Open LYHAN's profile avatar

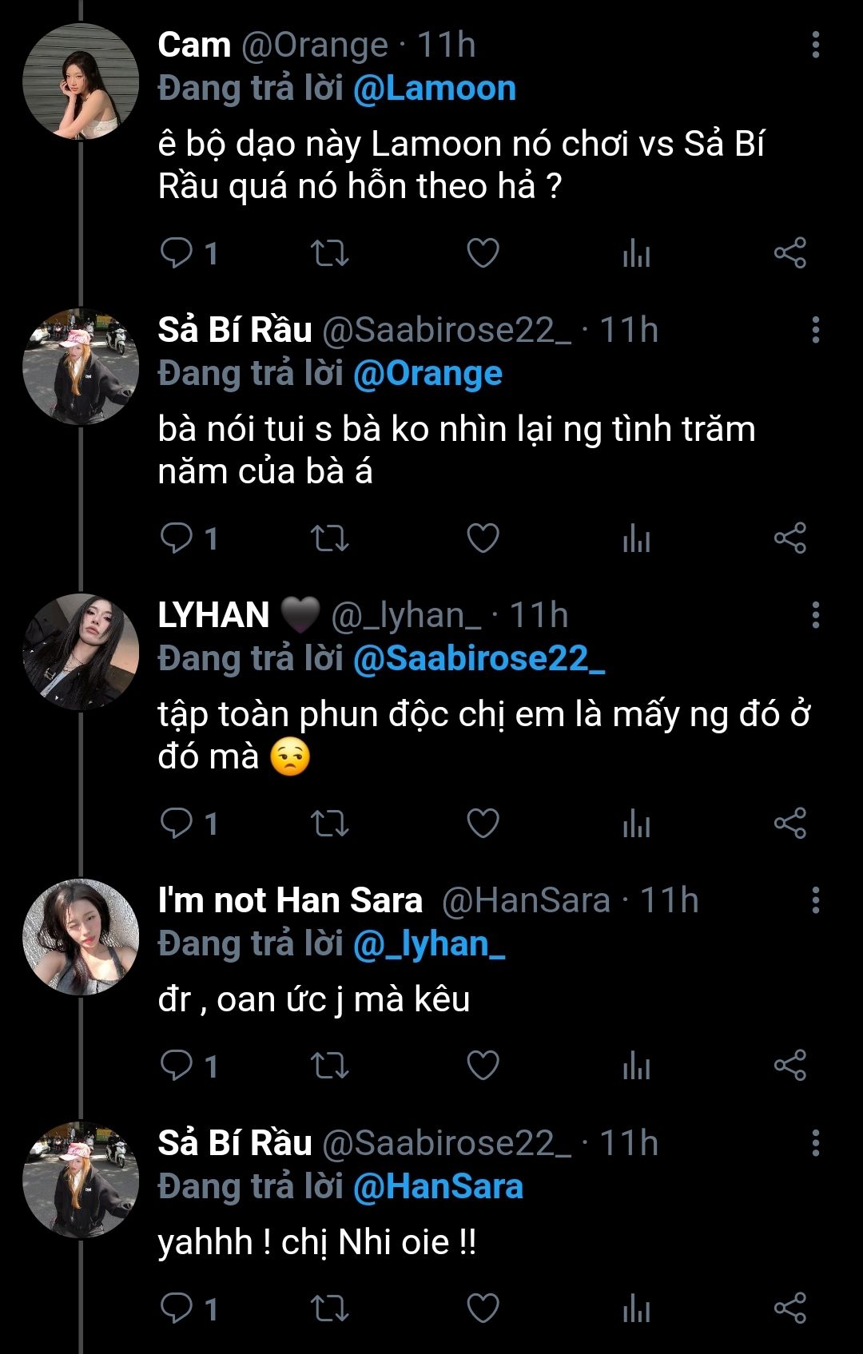(x=81, y=652)
